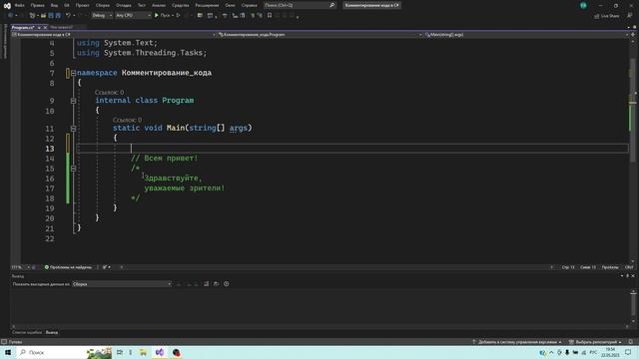Click the Save All toolbar icon
The width and height of the screenshot is (639, 359).
pyautogui.click(x=58, y=16)
